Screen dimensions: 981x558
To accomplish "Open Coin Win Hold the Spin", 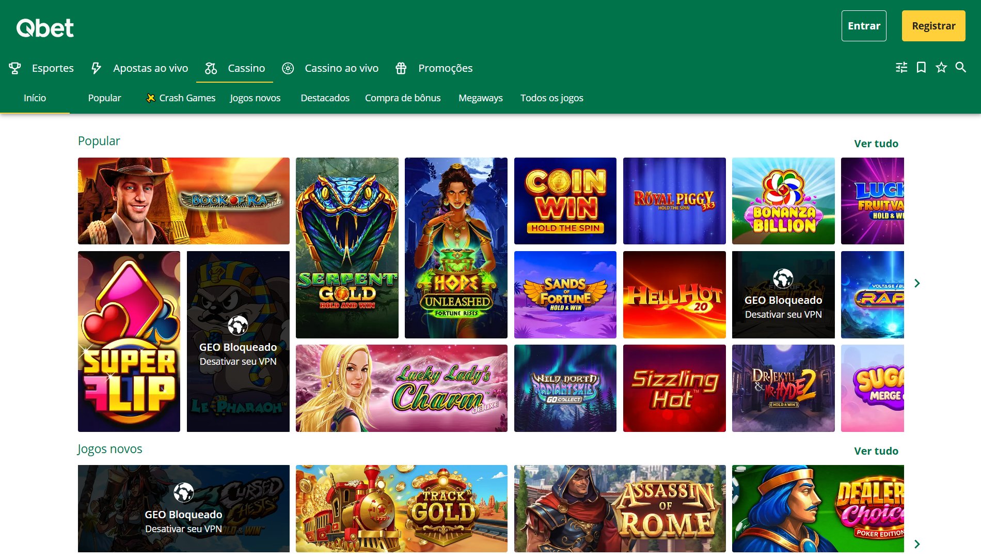I will click(565, 201).
